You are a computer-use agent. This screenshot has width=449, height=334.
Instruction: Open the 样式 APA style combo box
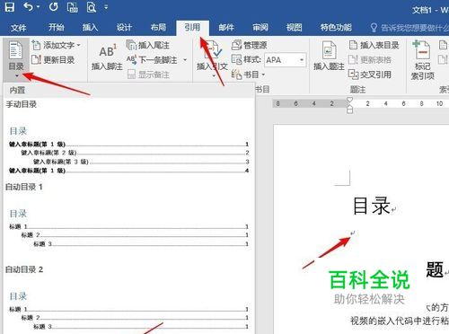click(x=286, y=60)
